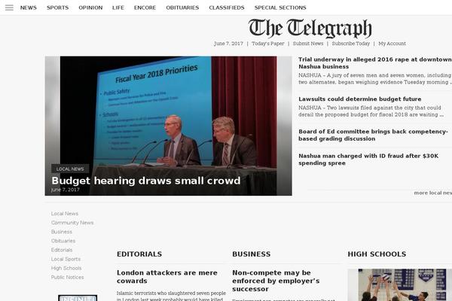Click the more local news link

432,193
